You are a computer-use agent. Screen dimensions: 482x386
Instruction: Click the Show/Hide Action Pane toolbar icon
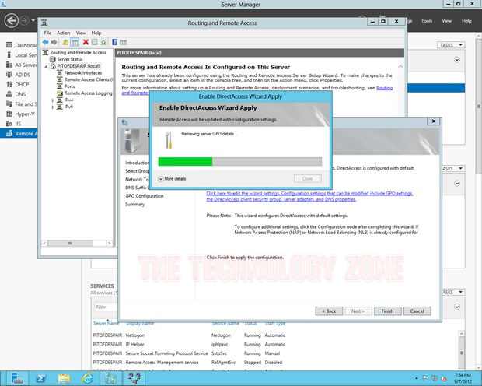click(124, 42)
